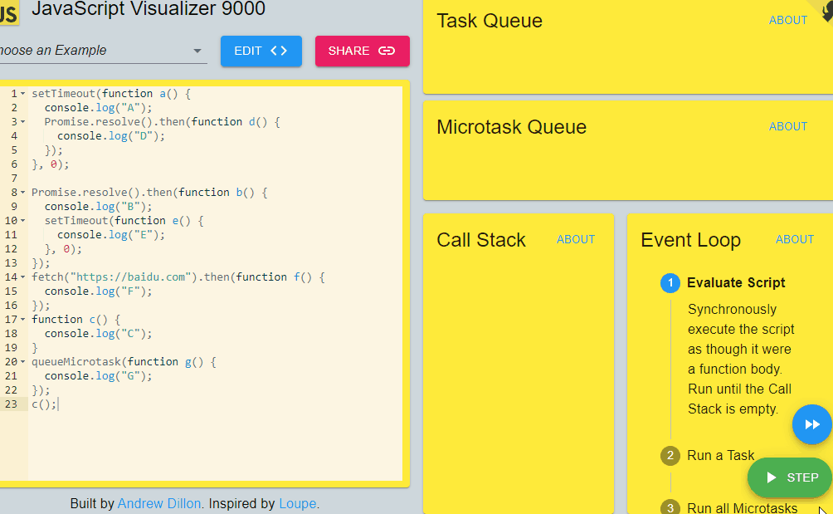The height and width of the screenshot is (514, 833).
Task: Collapse code fold arrow on line 8
Action: [x=23, y=193]
